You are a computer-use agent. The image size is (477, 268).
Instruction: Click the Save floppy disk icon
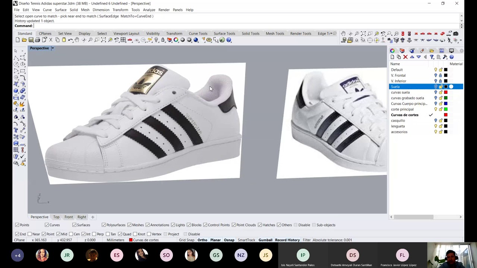pyautogui.click(x=31, y=40)
